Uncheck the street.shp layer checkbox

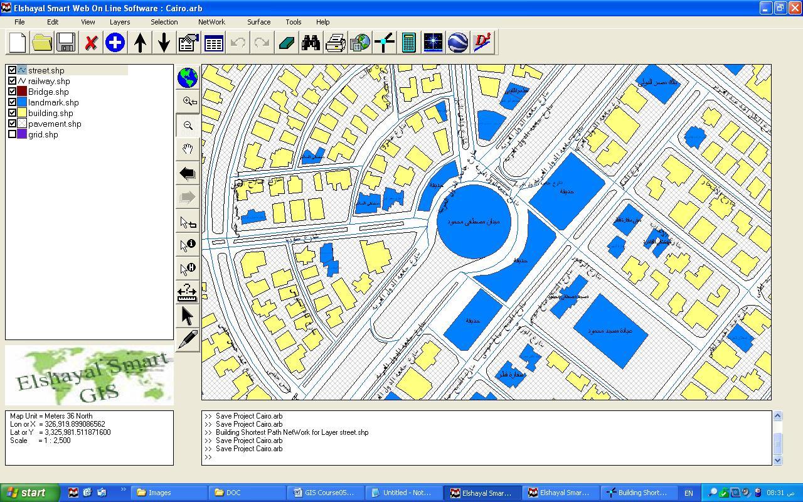(x=12, y=70)
